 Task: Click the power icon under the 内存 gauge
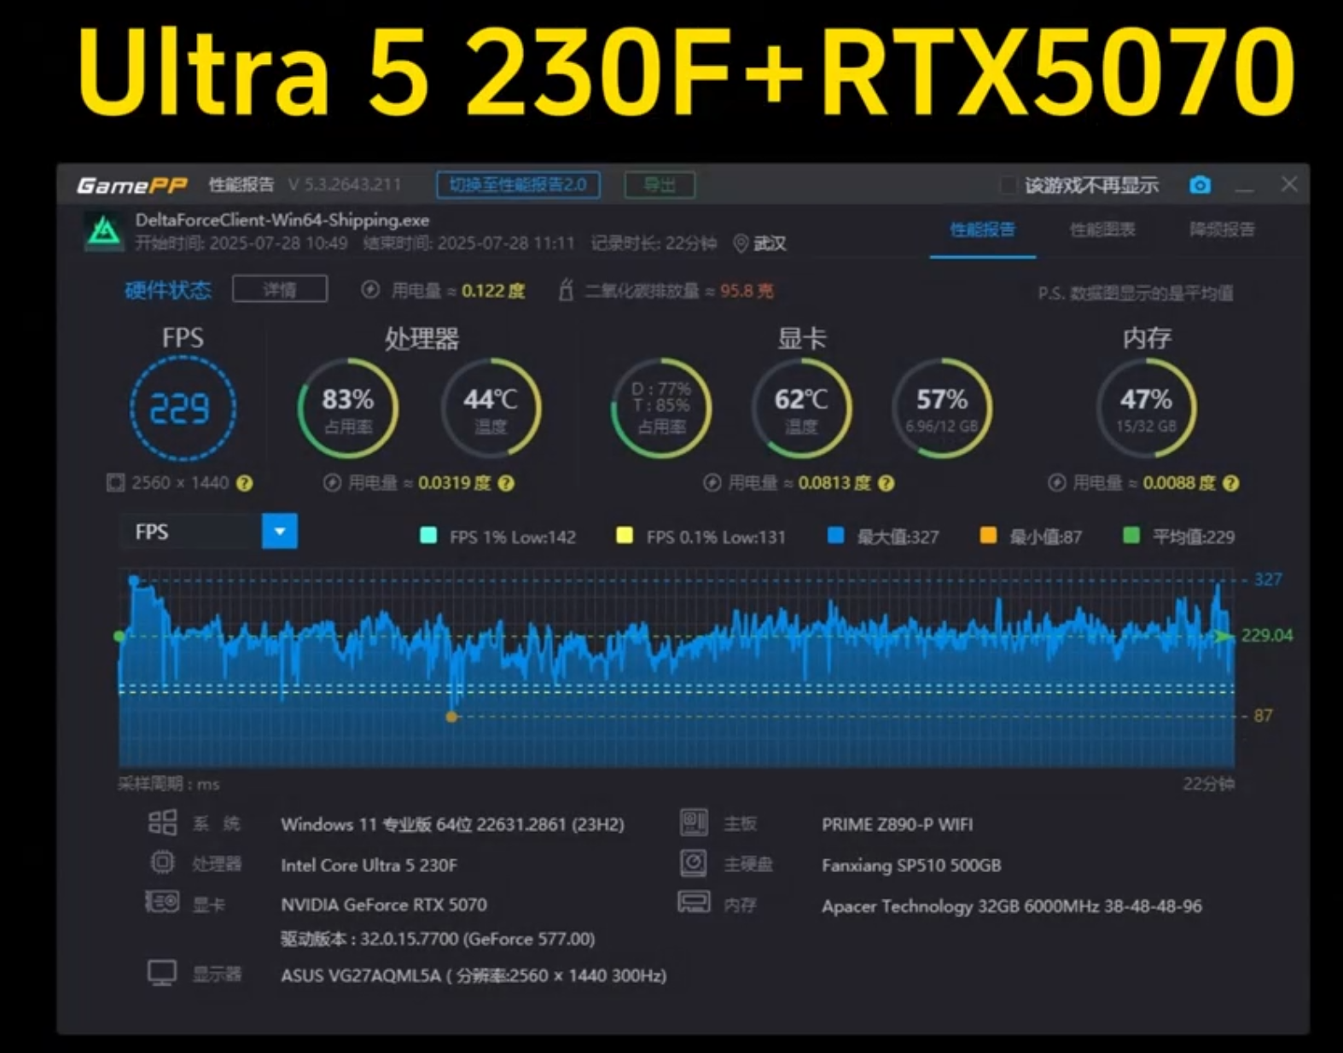1056,483
